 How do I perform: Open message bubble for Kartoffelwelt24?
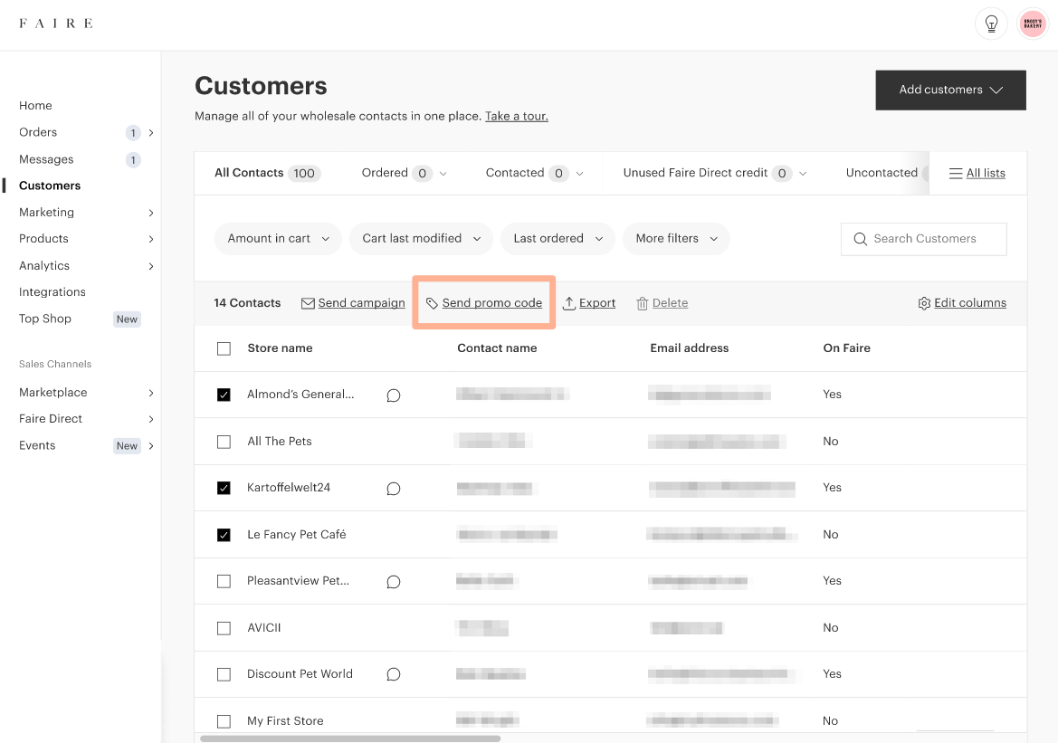pos(394,489)
